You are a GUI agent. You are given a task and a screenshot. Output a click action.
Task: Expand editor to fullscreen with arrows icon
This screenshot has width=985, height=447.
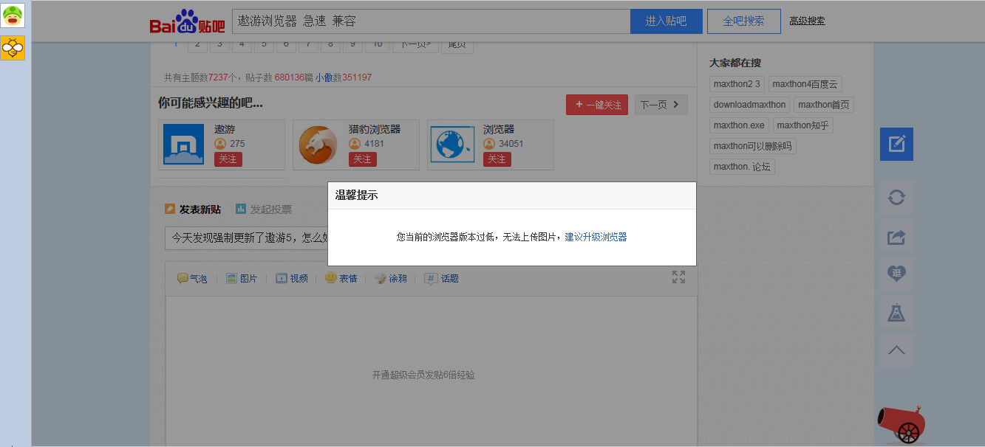point(678,277)
